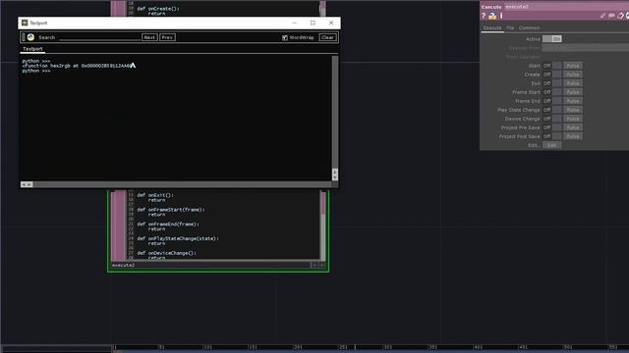Pulse the Project Post Save parameter
The image size is (629, 353).
pyautogui.click(x=573, y=136)
